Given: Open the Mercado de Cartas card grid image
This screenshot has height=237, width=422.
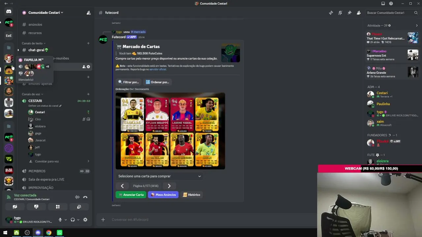Looking at the screenshot, I should pyautogui.click(x=170, y=131).
